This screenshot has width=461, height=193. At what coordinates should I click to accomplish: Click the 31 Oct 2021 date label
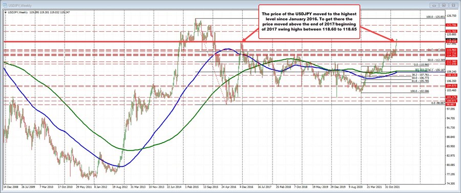click(392, 186)
